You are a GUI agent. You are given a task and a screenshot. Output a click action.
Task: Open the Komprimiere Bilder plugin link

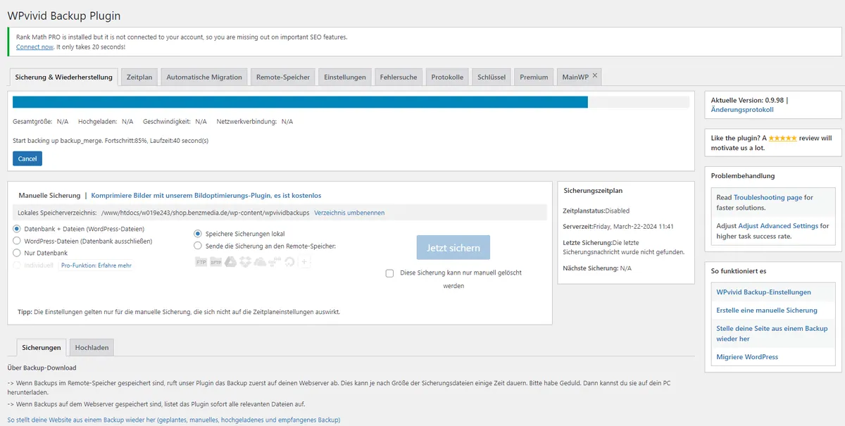tap(206, 195)
